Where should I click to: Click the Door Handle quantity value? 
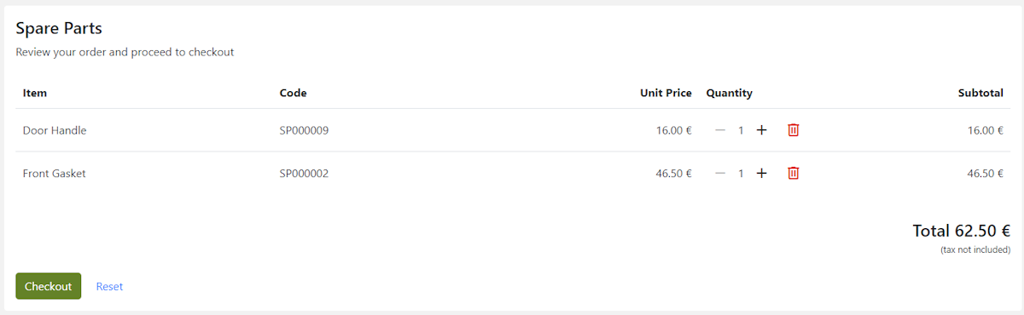[x=741, y=130]
